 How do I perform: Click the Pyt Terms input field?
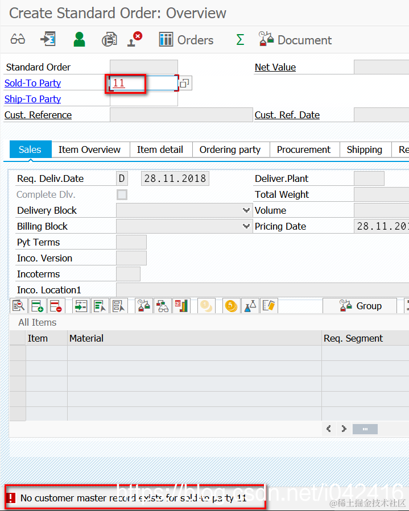pyautogui.click(x=131, y=243)
